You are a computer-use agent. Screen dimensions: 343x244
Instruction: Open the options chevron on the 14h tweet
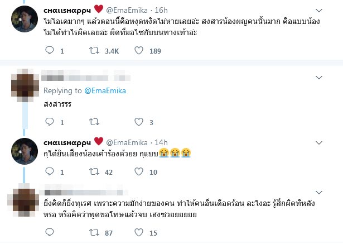click(x=318, y=141)
